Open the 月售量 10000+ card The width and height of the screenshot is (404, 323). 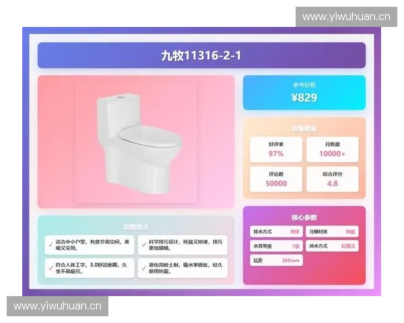[332, 149]
